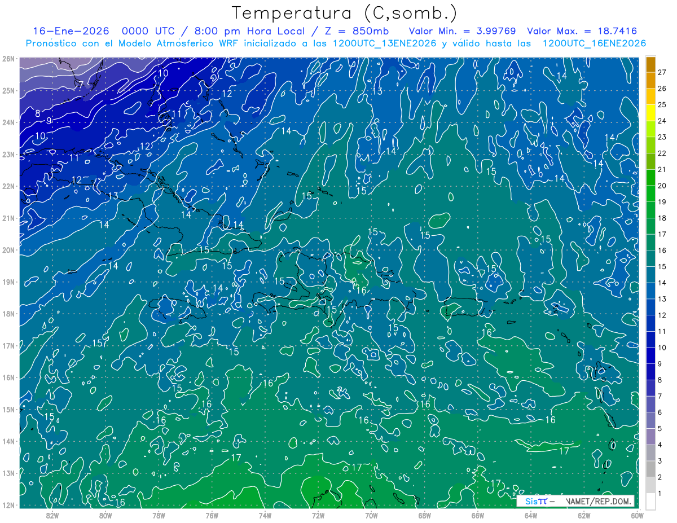
Task: Click the latitude axis label '16N'
Action: [x=8, y=377]
